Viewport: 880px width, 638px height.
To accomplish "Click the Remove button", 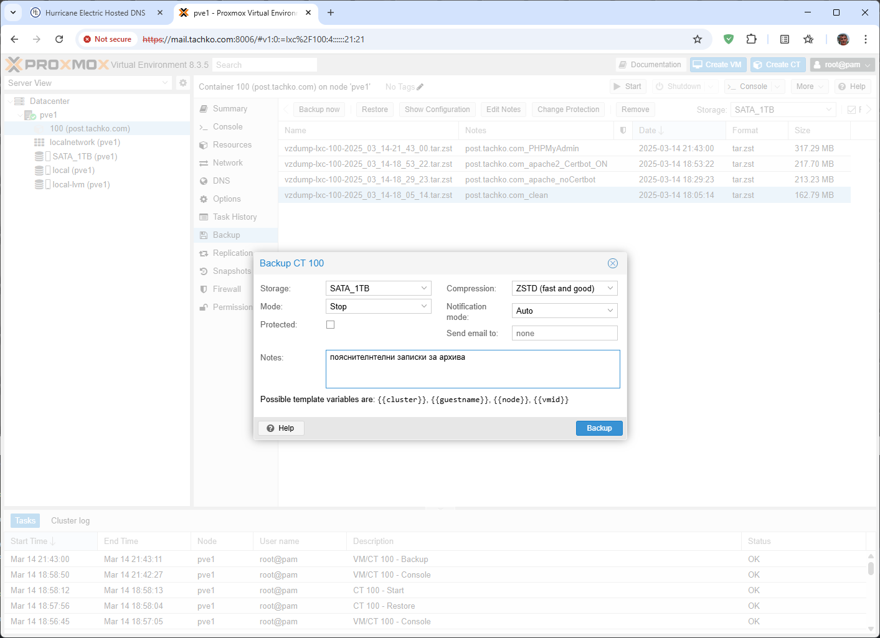I will point(635,110).
